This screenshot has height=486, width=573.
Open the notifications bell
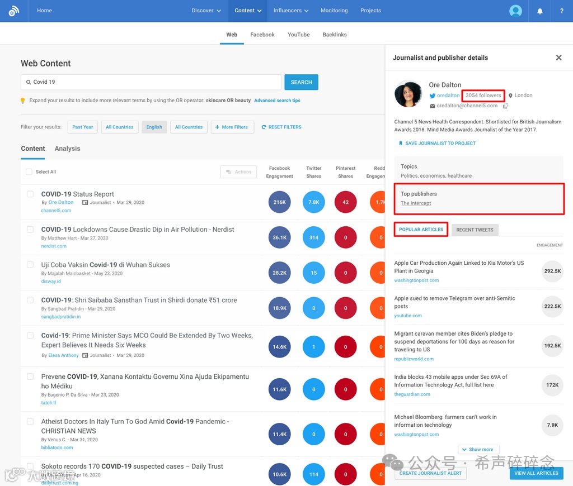pyautogui.click(x=539, y=11)
